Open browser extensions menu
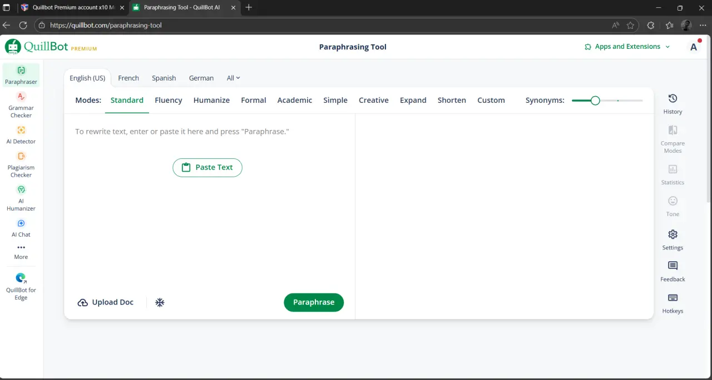712x380 pixels. (651, 25)
